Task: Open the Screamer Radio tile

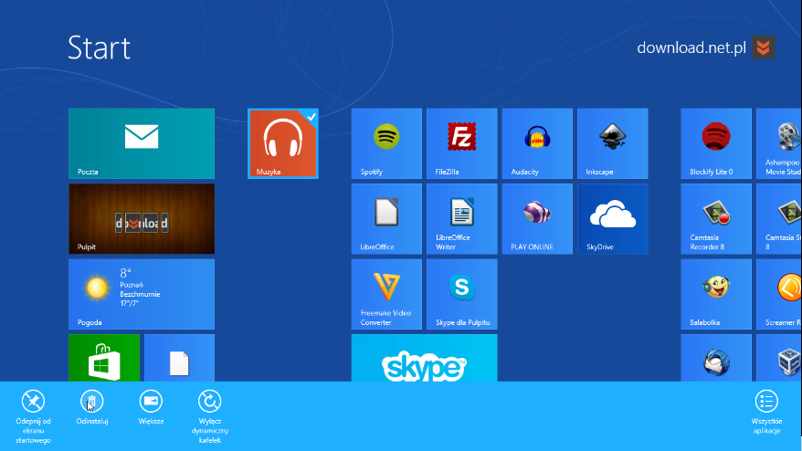Action: [x=779, y=294]
